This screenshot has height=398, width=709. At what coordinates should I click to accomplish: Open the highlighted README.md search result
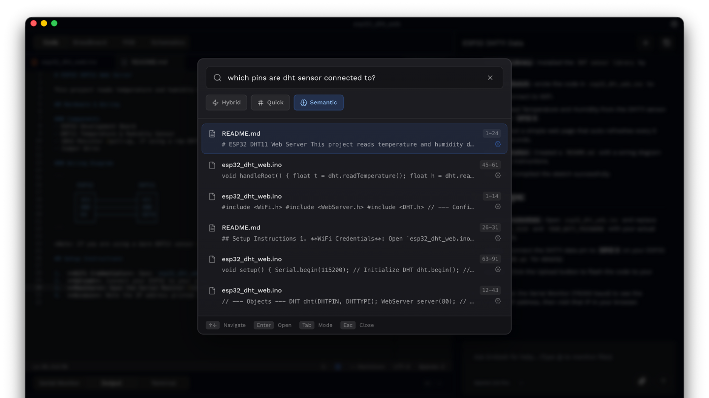click(345, 139)
